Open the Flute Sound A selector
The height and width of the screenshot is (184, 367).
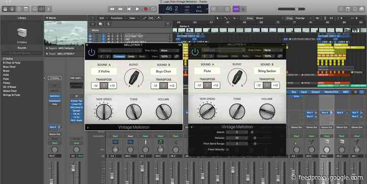pos(207,71)
